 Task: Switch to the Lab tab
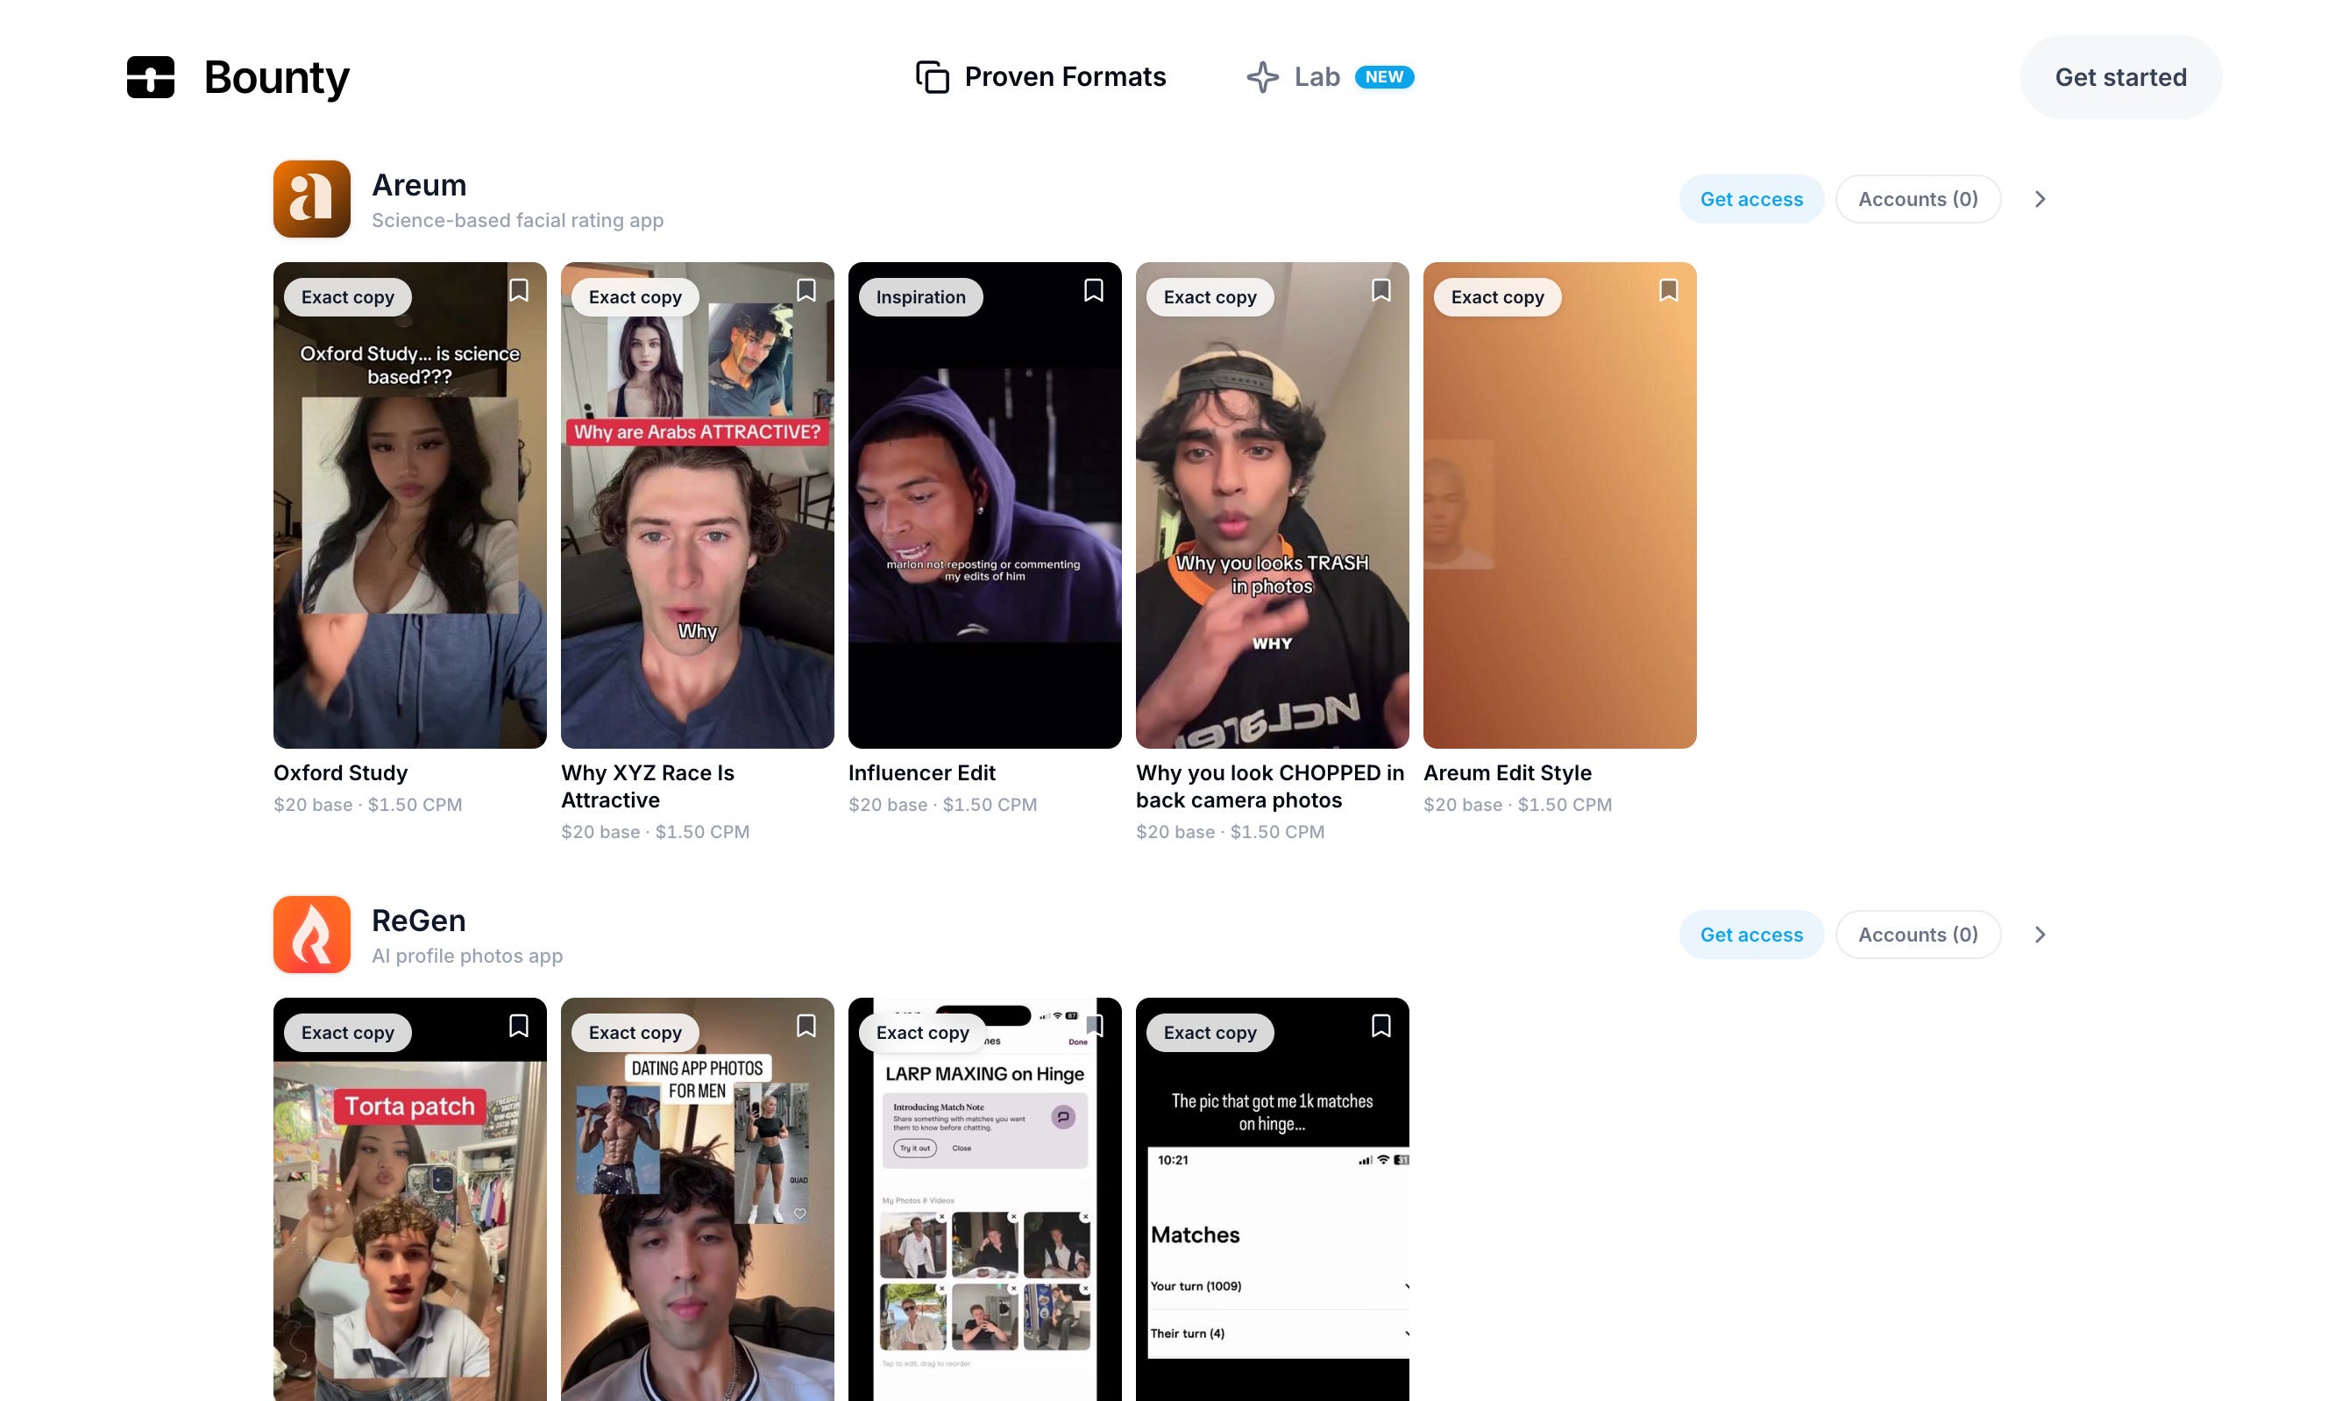[x=1330, y=77]
